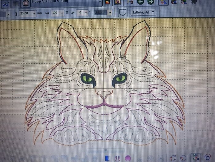Open the width 100 percent dropdown
Viewport: 215px width, 162px height.
pos(62,13)
